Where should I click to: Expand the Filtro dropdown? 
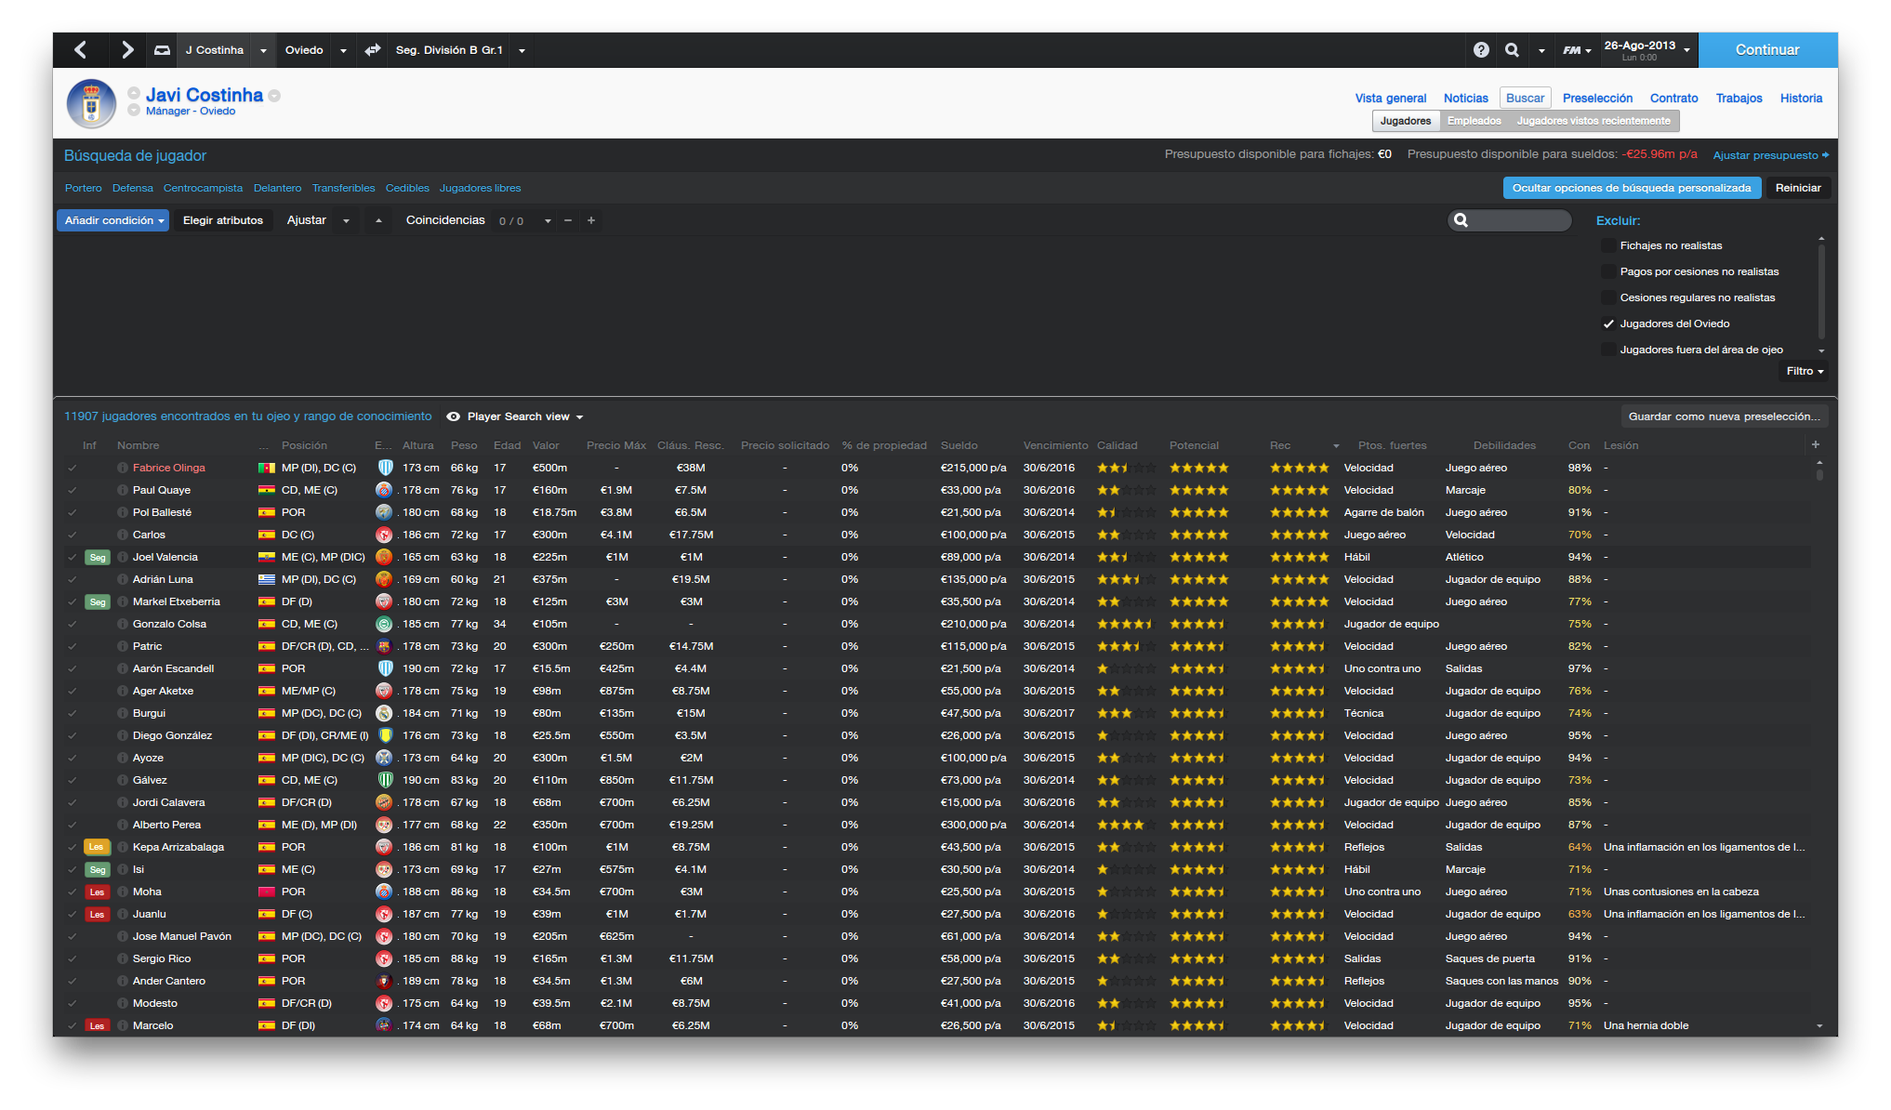pos(1804,371)
